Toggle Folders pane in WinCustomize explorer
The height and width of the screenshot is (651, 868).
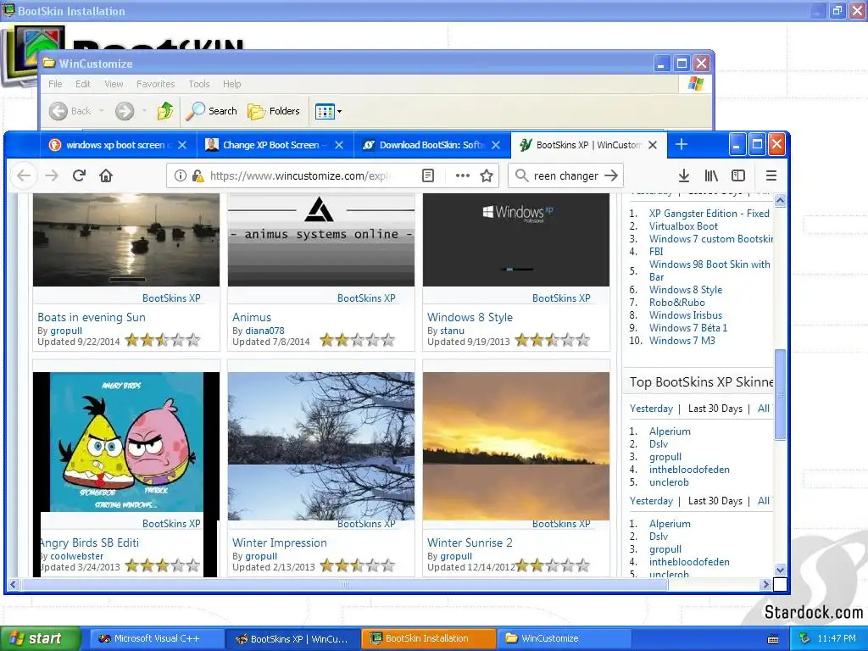pyautogui.click(x=274, y=111)
